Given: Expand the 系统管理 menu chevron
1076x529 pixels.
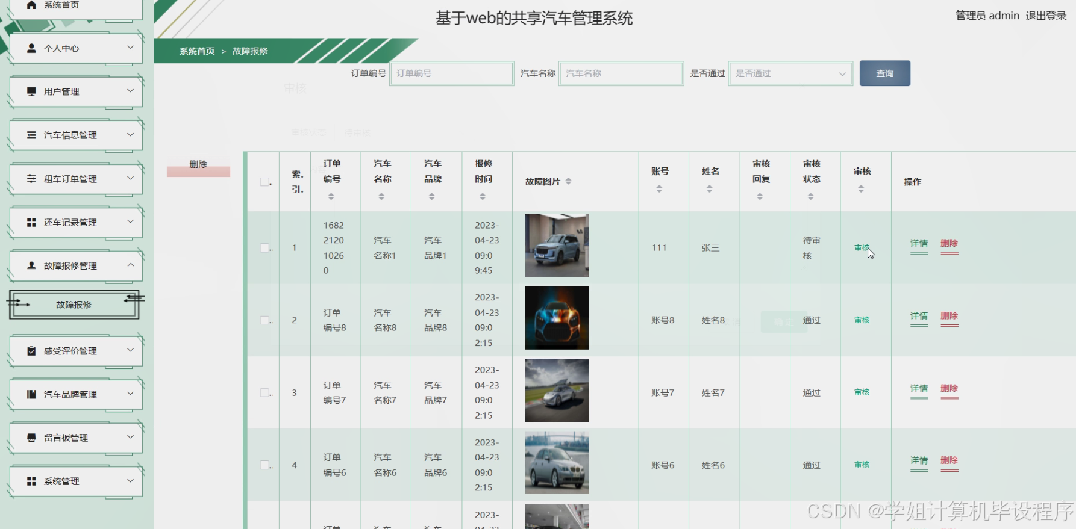Looking at the screenshot, I should coord(130,480).
